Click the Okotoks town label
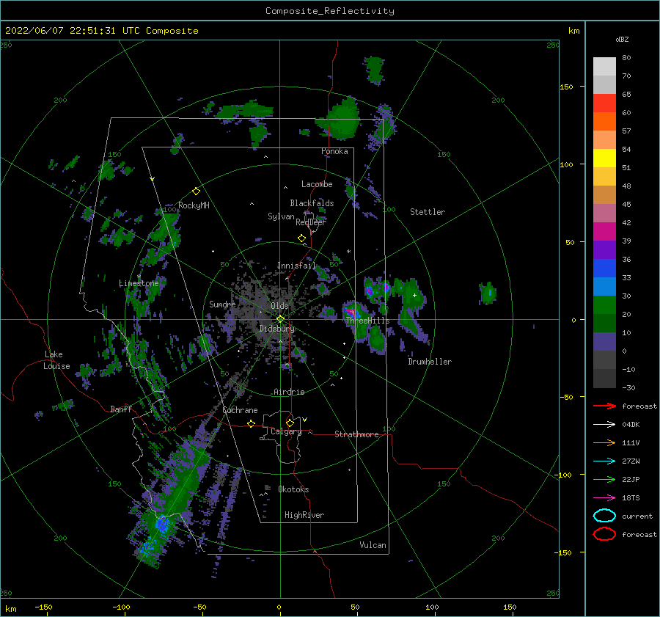 tap(293, 489)
